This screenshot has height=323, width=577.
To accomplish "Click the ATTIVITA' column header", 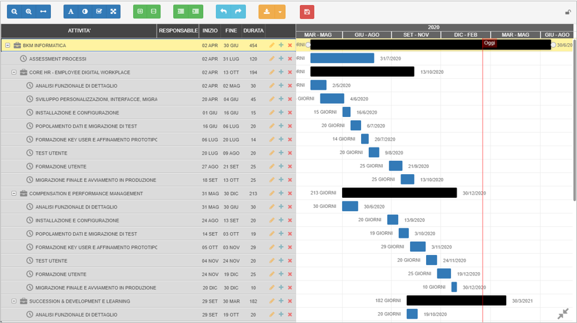I will click(79, 31).
